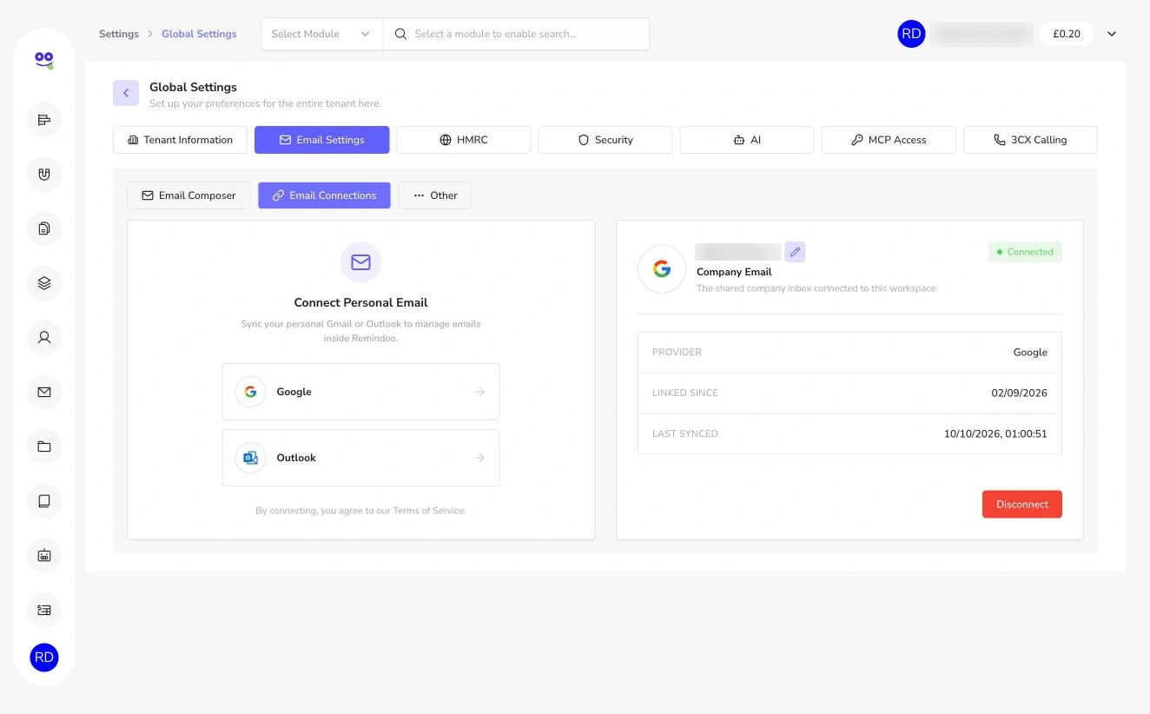Open the HMRC tab
1150x714 pixels.
464,140
